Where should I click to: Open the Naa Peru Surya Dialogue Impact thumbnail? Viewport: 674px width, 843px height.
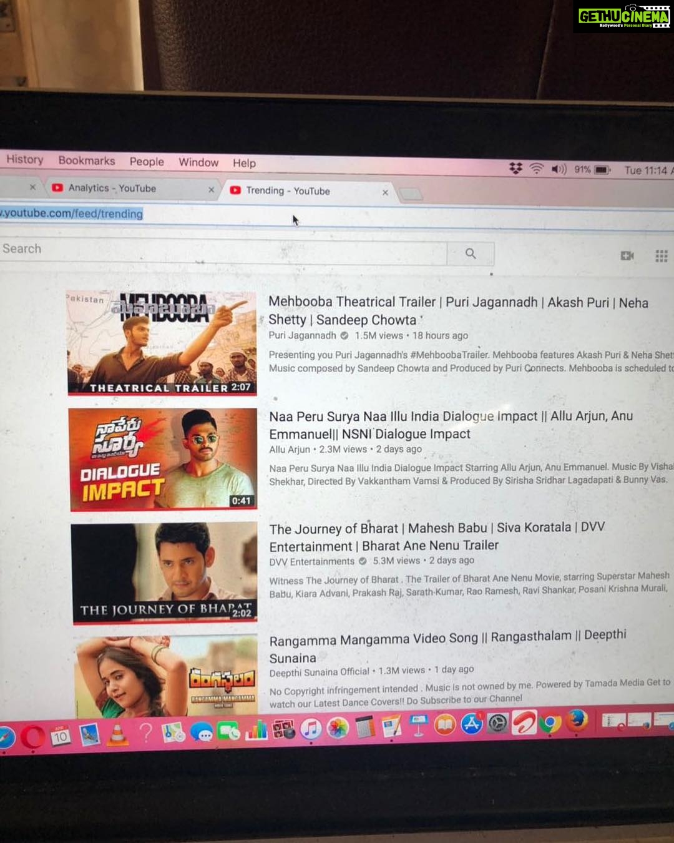[x=163, y=460]
